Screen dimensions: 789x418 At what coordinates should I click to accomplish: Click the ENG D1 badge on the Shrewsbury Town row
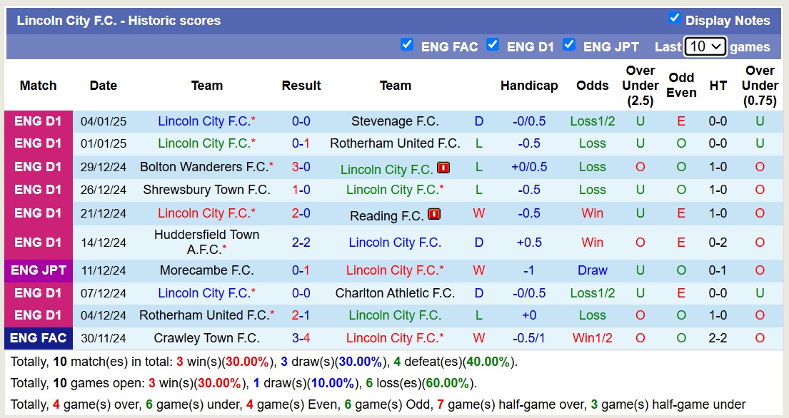click(38, 190)
